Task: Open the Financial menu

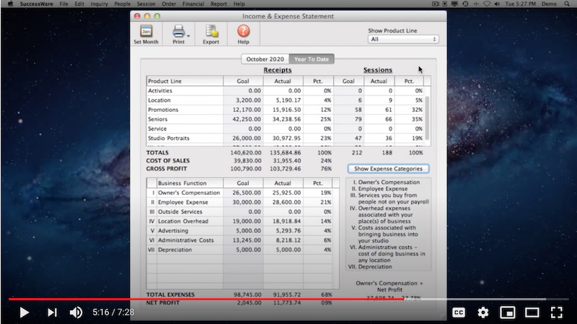Action: [193, 4]
